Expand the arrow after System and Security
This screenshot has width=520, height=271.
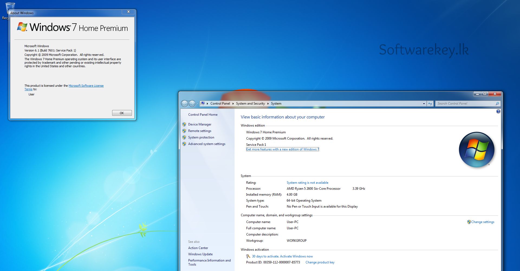coord(268,104)
